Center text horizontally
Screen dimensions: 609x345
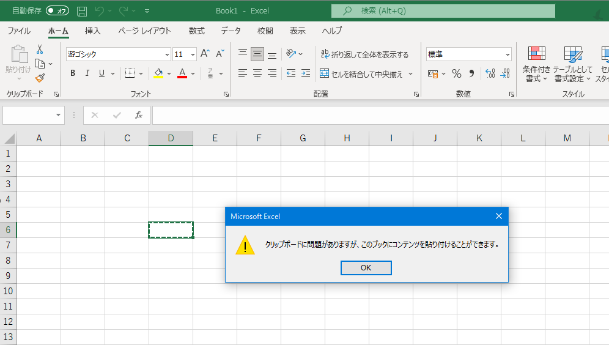(257, 73)
